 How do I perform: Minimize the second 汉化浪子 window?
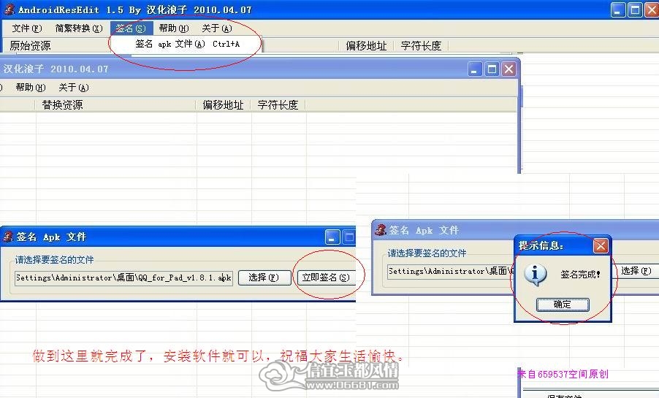pos(475,69)
